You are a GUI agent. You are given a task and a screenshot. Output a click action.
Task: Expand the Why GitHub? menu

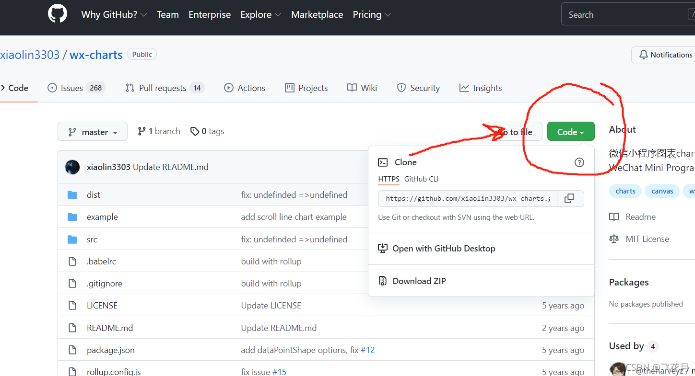tap(114, 14)
